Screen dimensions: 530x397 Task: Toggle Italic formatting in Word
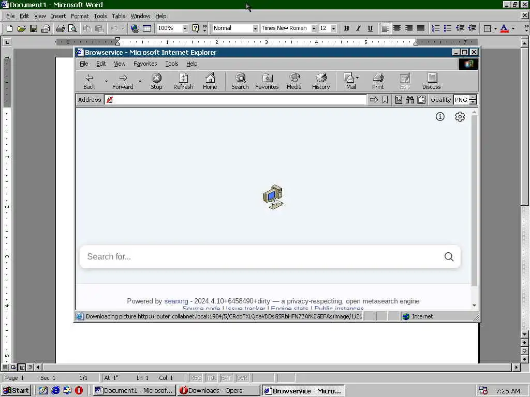pyautogui.click(x=358, y=28)
